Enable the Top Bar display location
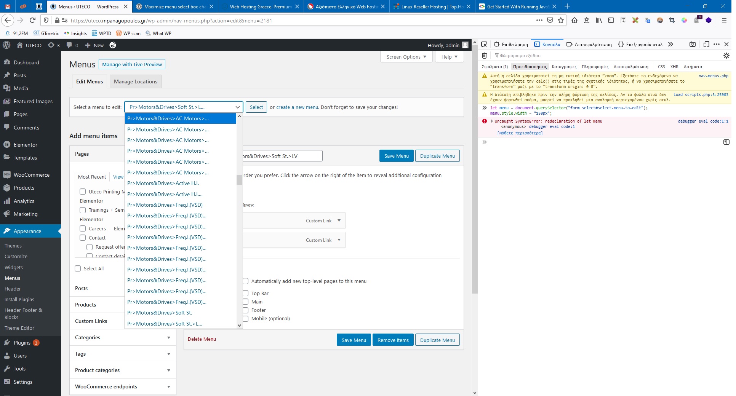Image resolution: width=736 pixels, height=396 pixels. pyautogui.click(x=246, y=293)
